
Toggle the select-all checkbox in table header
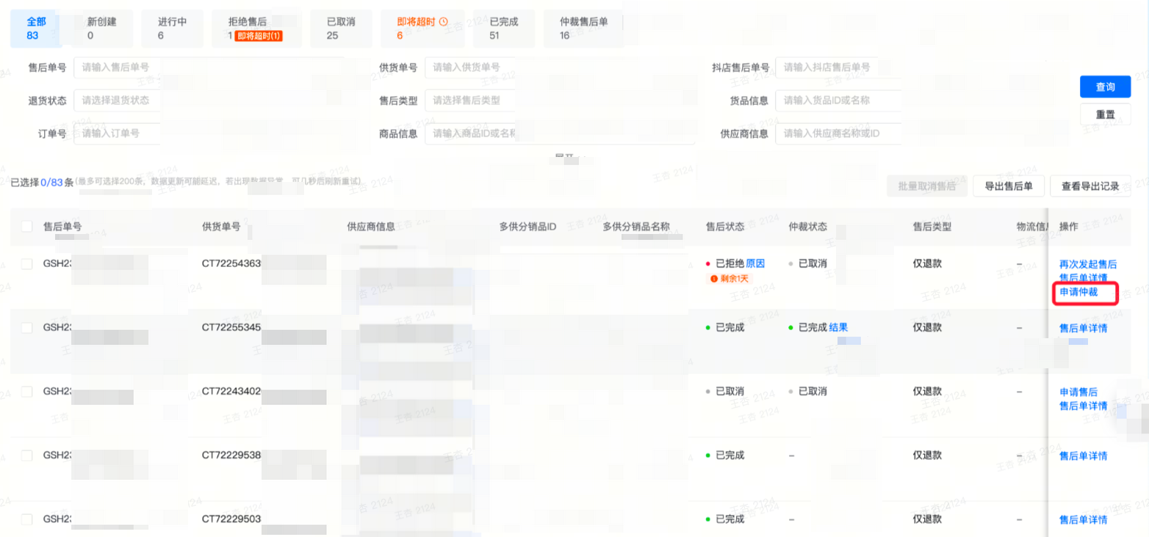(27, 227)
